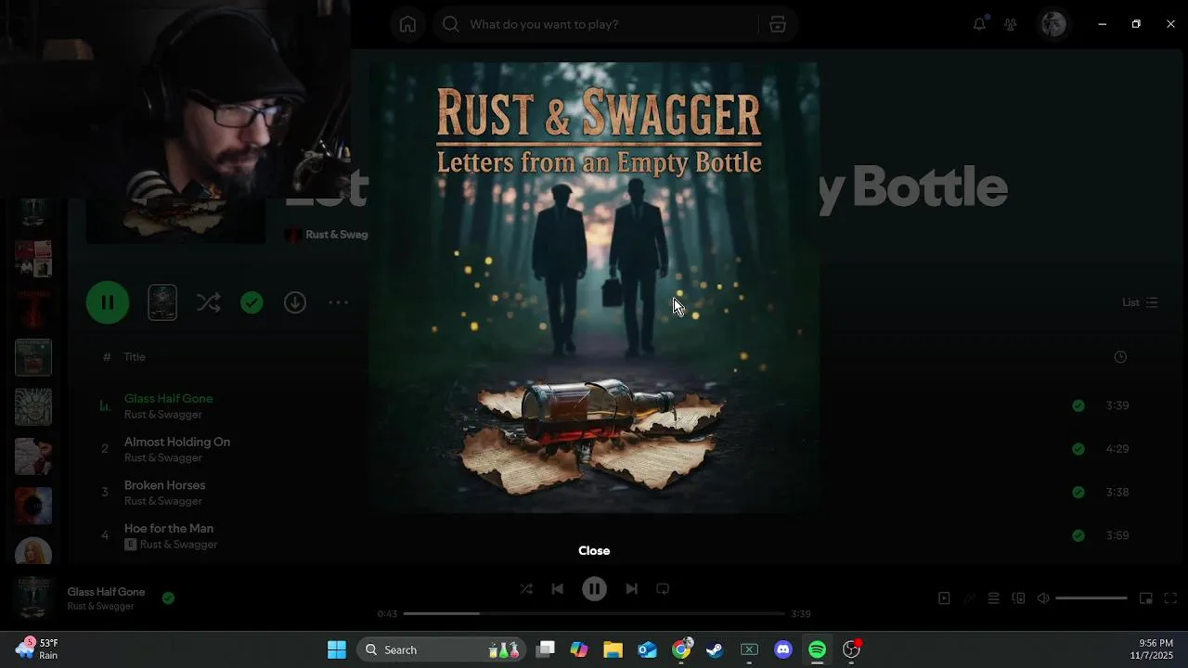Toggle saved check on 'Broken Horses' row
1188x668 pixels.
click(x=1078, y=493)
